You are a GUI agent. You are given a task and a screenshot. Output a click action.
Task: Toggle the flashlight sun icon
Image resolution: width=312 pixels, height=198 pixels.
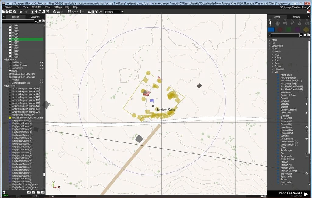pyautogui.click(x=97, y=12)
